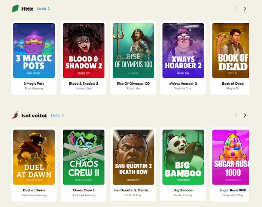
Task: Click 'Push Gaming' under Big Bamboo
Action: pos(183,195)
